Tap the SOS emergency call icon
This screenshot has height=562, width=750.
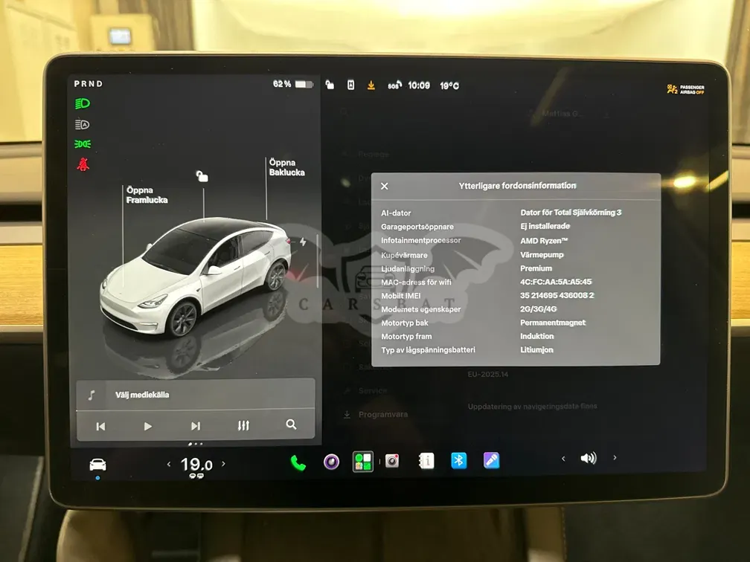394,85
